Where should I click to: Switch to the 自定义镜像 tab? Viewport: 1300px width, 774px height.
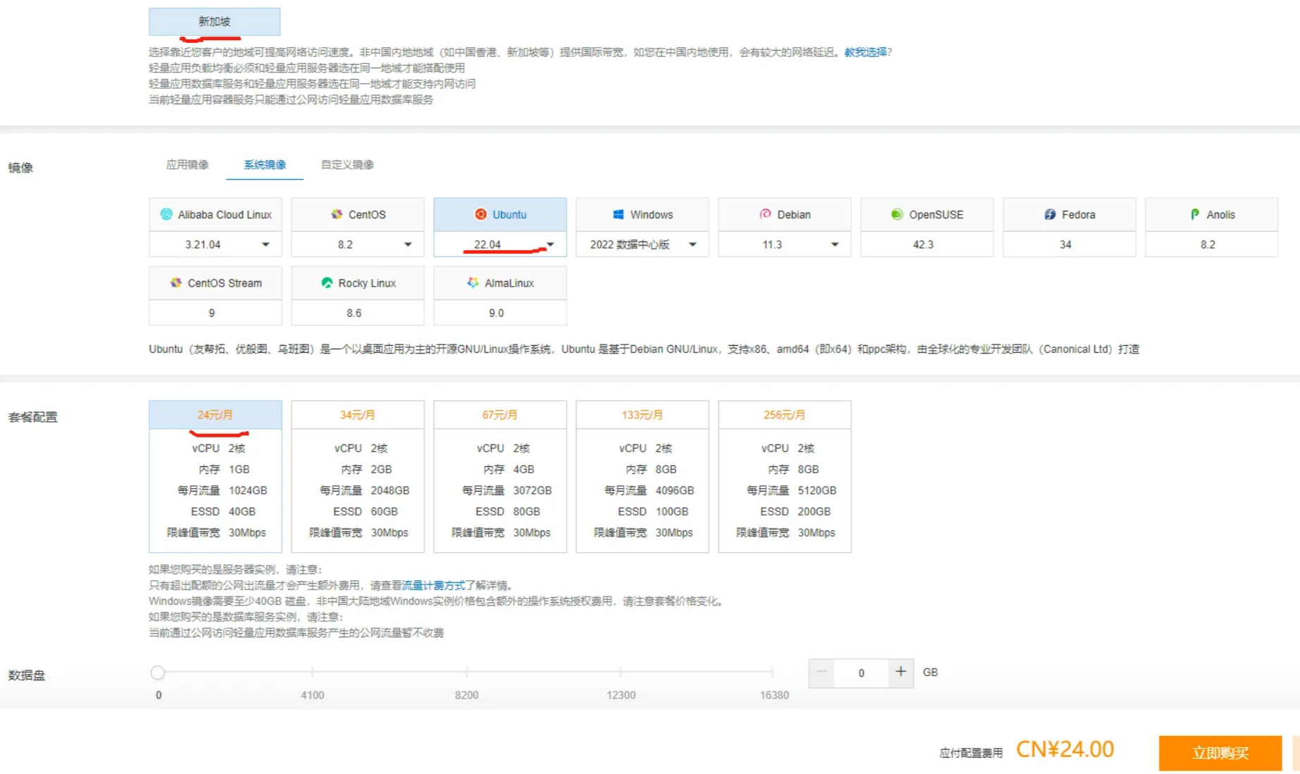[347, 165]
